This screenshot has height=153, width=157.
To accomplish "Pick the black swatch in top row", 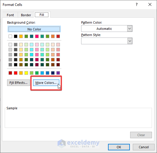I will 16,36.
